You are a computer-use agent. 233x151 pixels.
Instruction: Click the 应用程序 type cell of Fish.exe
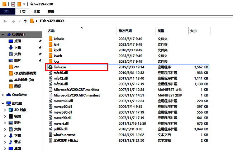tap(164, 67)
